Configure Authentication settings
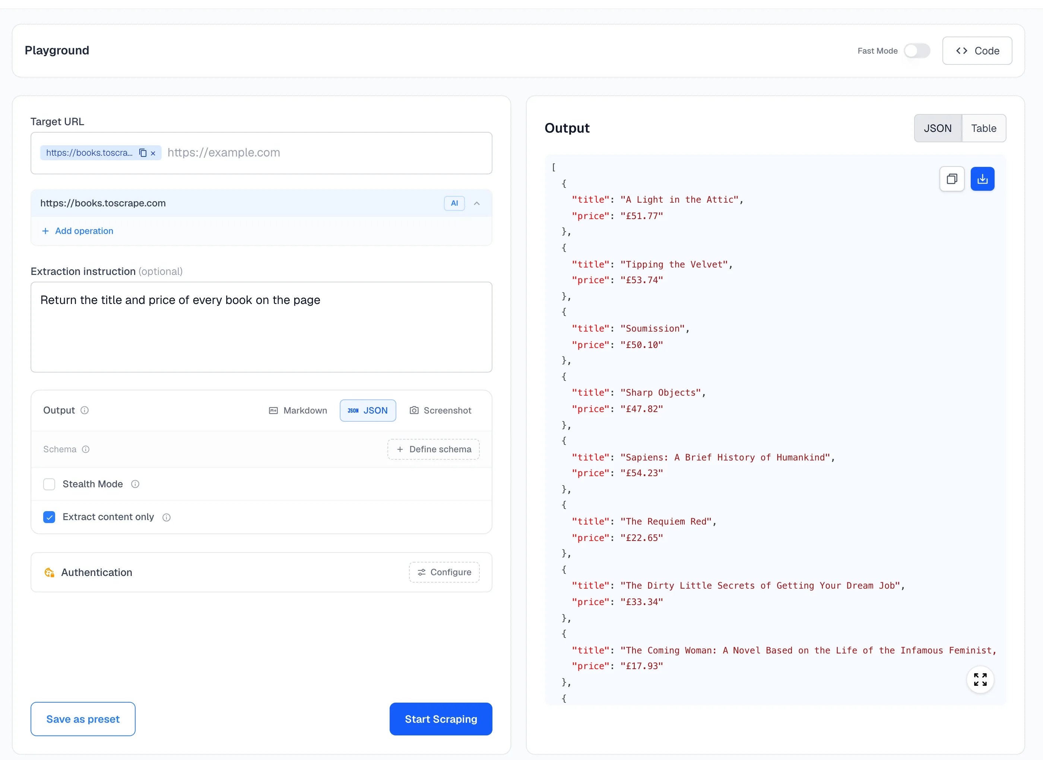This screenshot has width=1043, height=760. coord(444,572)
